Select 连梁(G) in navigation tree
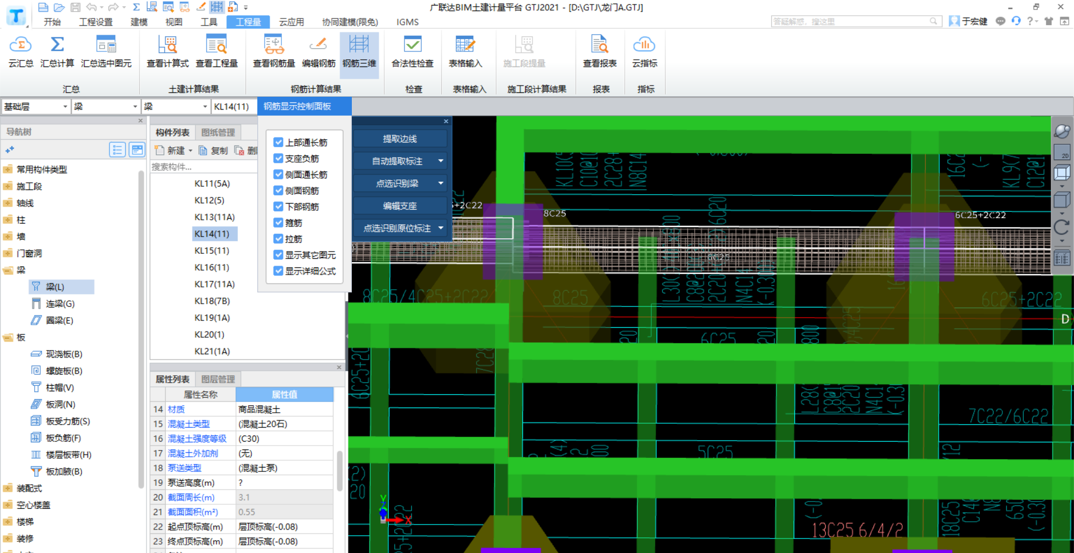The width and height of the screenshot is (1074, 553). [60, 304]
